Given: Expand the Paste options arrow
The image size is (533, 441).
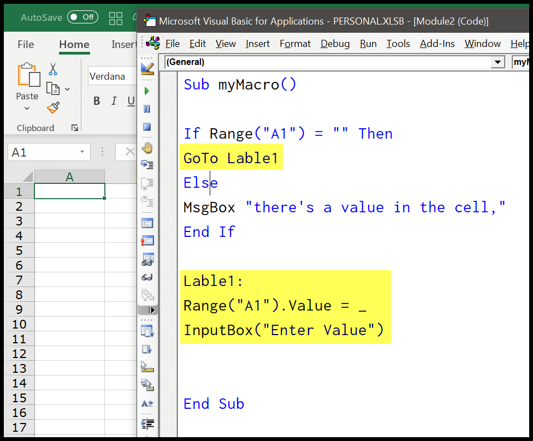Looking at the screenshot, I should 27,109.
